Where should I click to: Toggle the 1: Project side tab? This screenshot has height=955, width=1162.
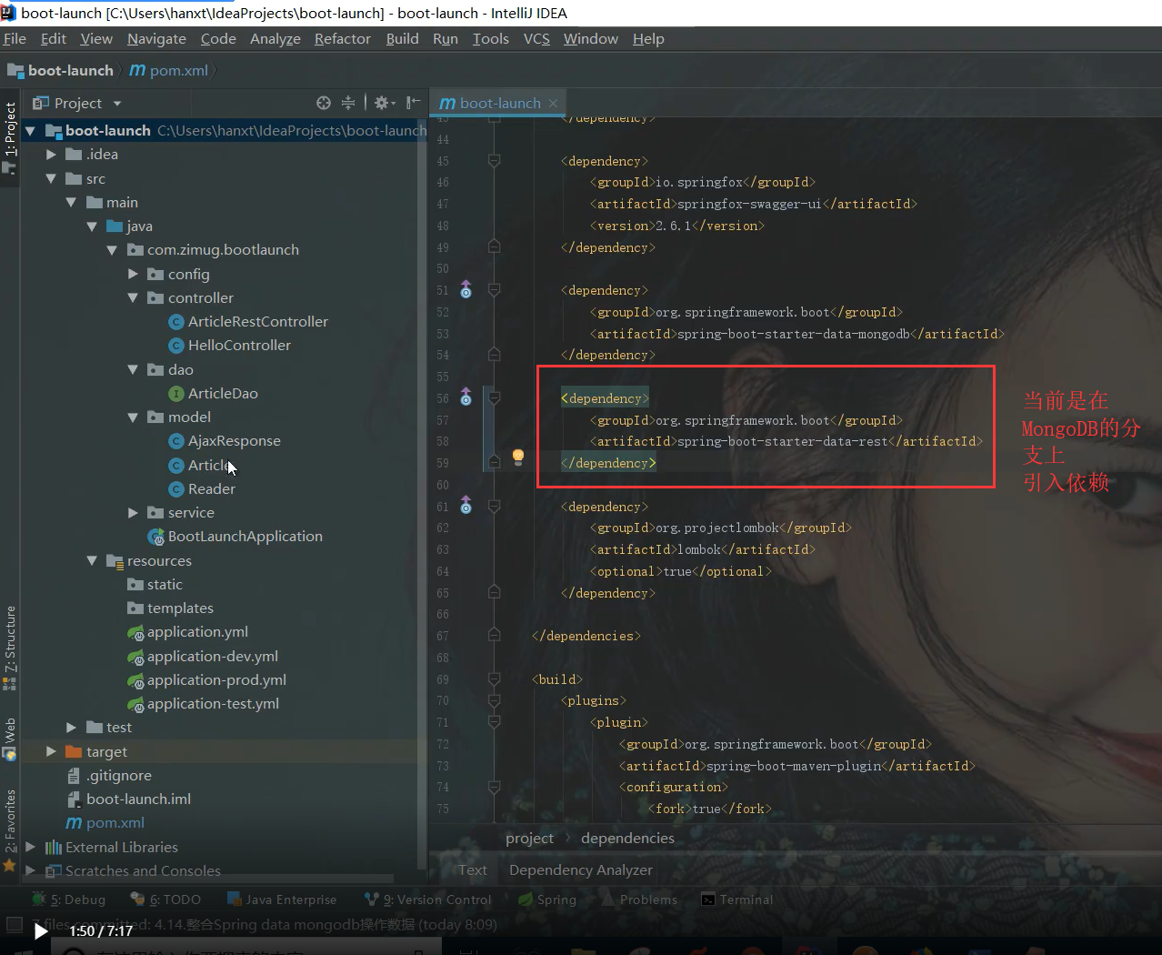pyautogui.click(x=10, y=137)
